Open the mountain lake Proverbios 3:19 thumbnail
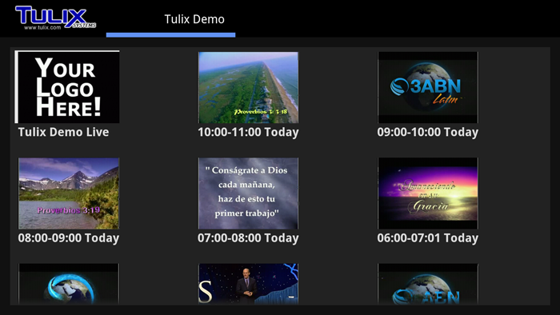Screen dimensions: 560x315 coord(69,193)
